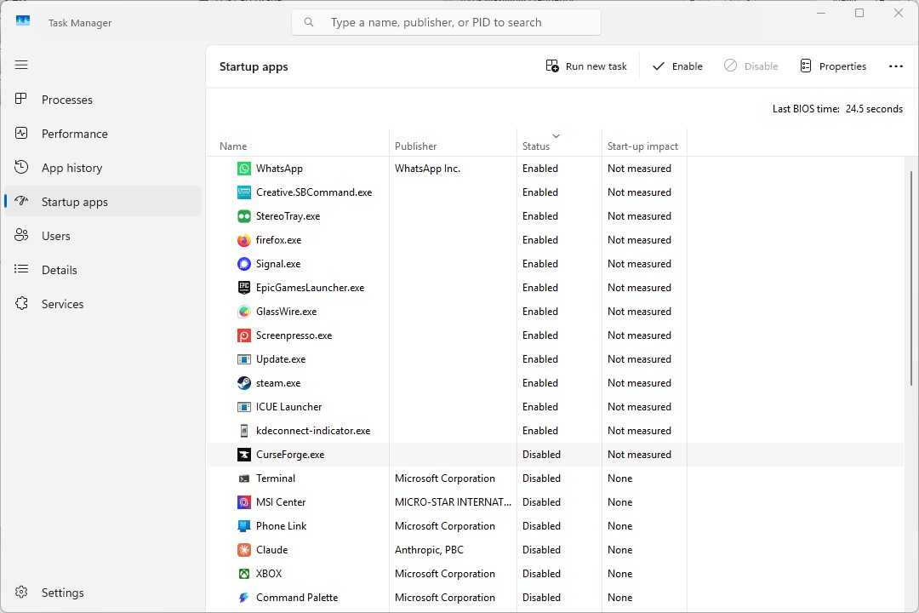This screenshot has height=613, width=919.
Task: Select the 'Command Palette' name text
Action: pos(297,598)
